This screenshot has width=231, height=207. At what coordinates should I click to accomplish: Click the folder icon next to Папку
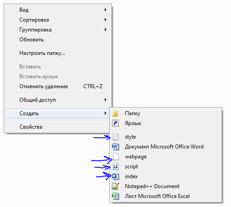115,113
